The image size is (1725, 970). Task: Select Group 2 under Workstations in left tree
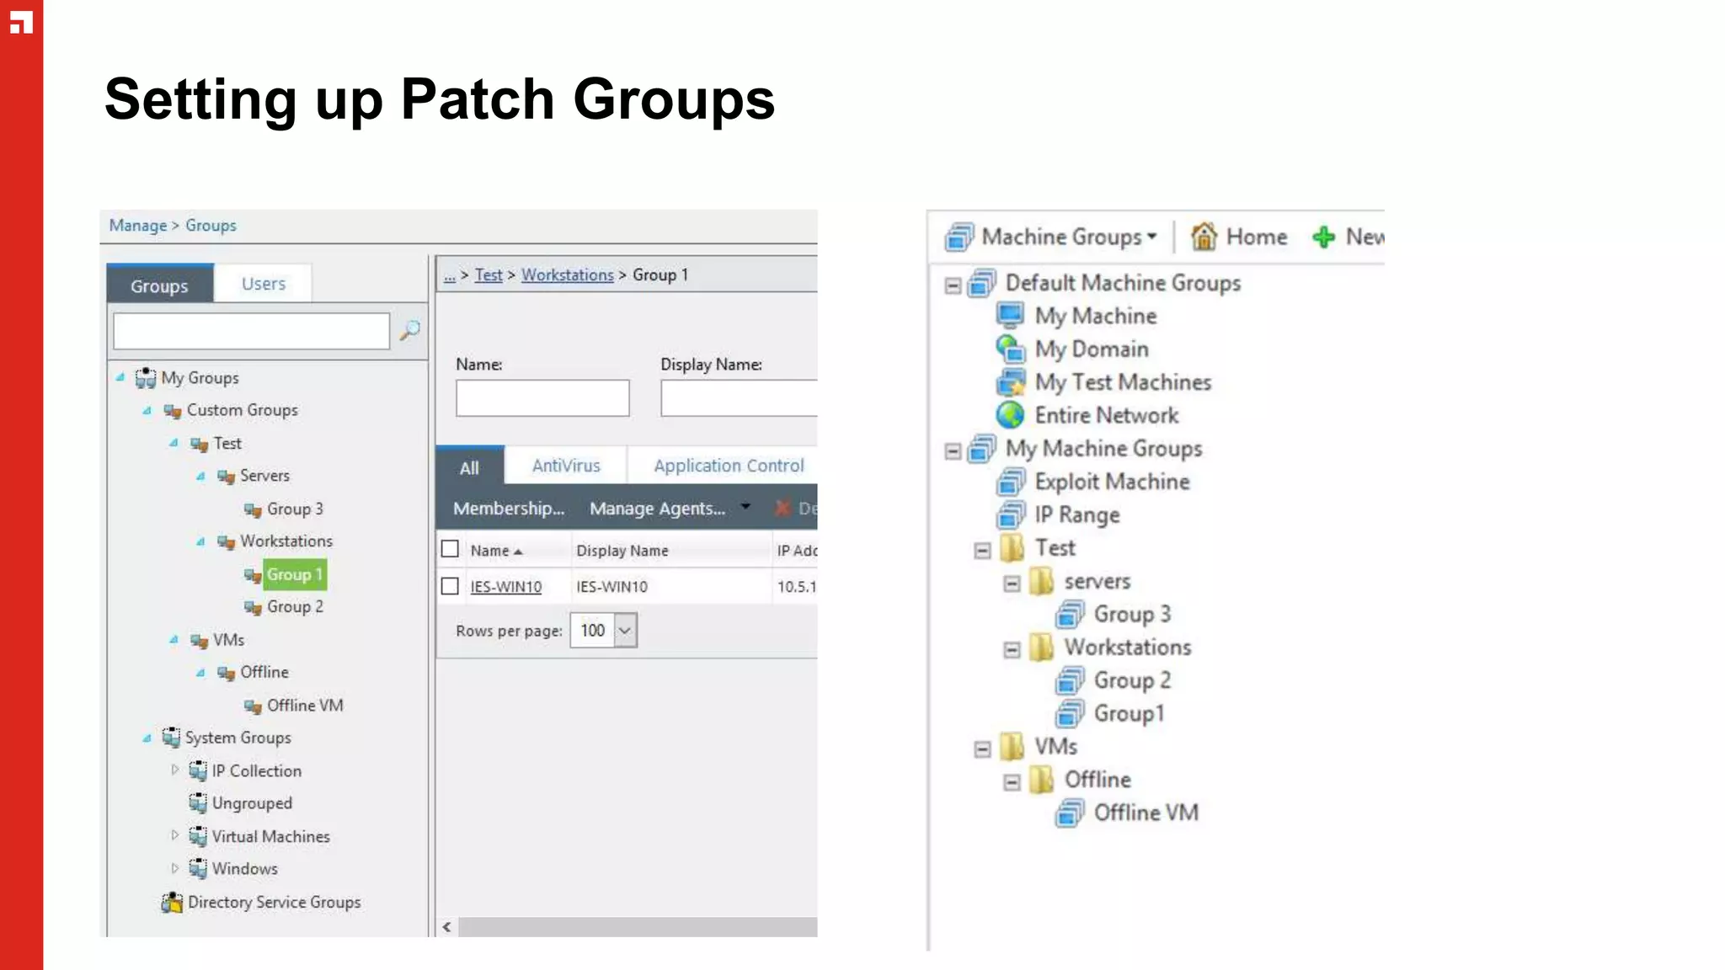(x=295, y=606)
